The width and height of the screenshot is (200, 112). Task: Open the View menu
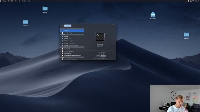pos(16,1)
